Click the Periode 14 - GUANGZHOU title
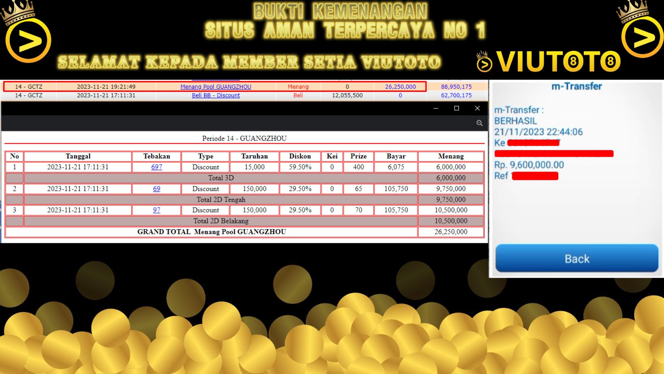This screenshot has width=664, height=374. 245,138
